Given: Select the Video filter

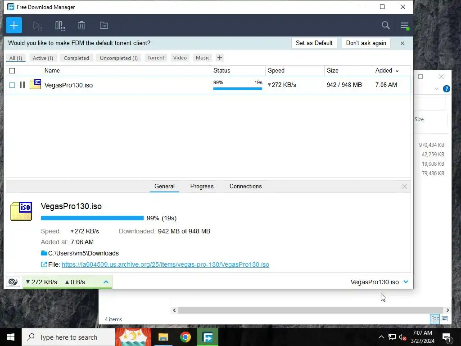Looking at the screenshot, I should pyautogui.click(x=180, y=58).
